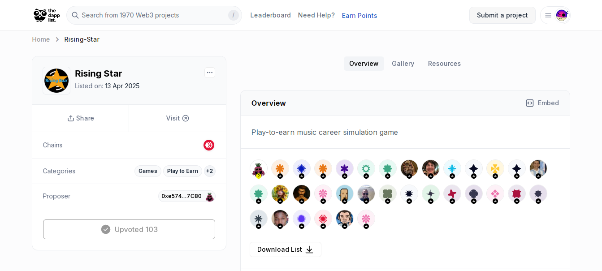
Task: Click the Embed code icon
Action: pos(530,103)
